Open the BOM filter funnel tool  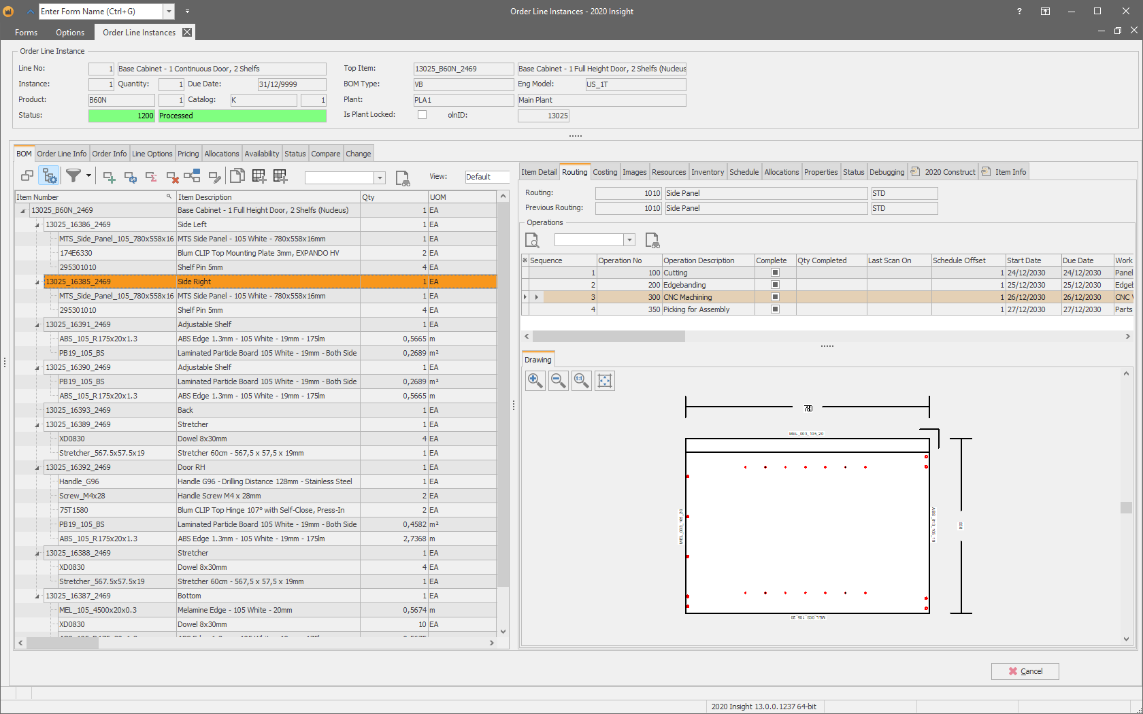[73, 176]
